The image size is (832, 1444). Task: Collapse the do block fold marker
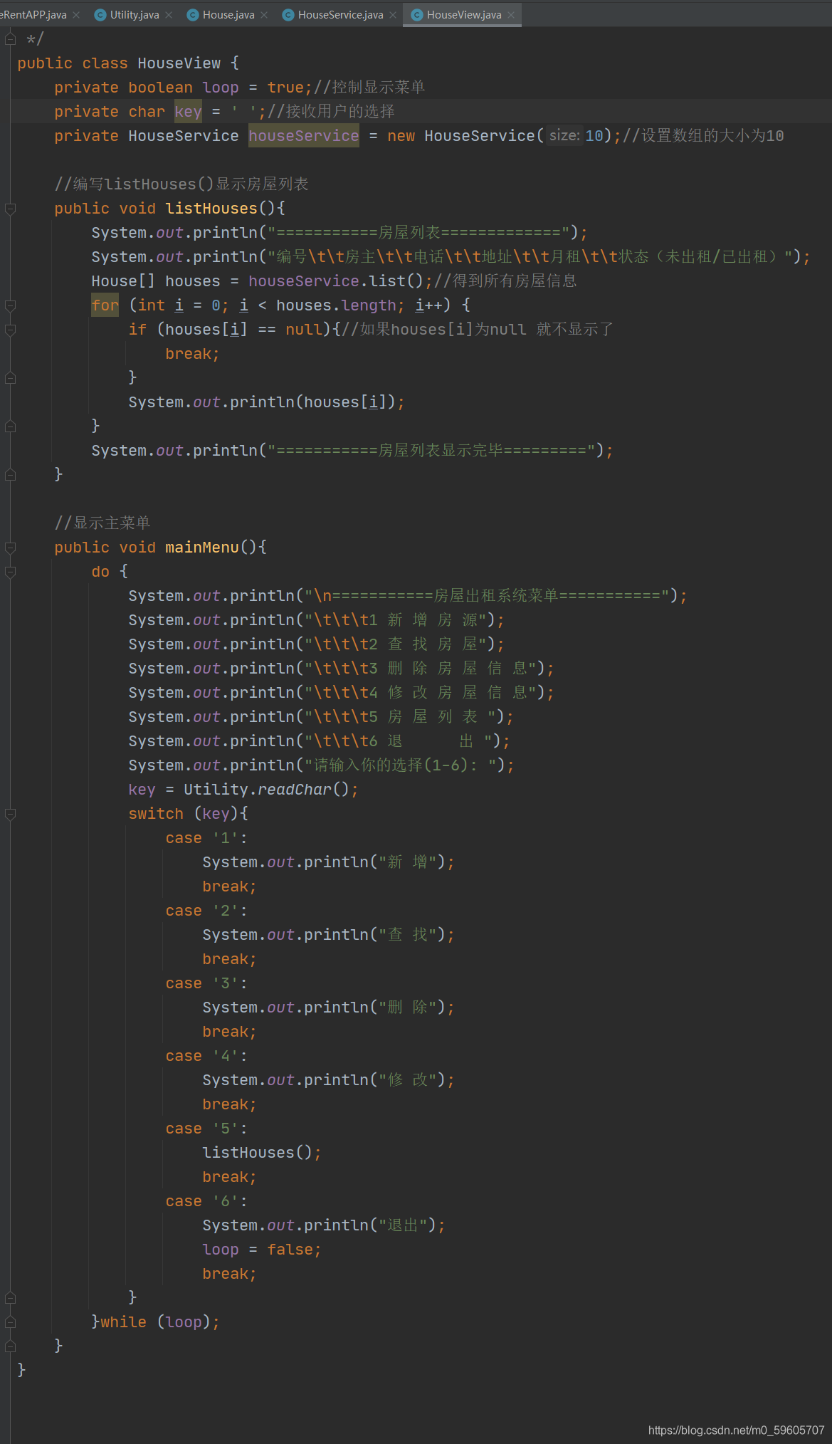click(11, 572)
